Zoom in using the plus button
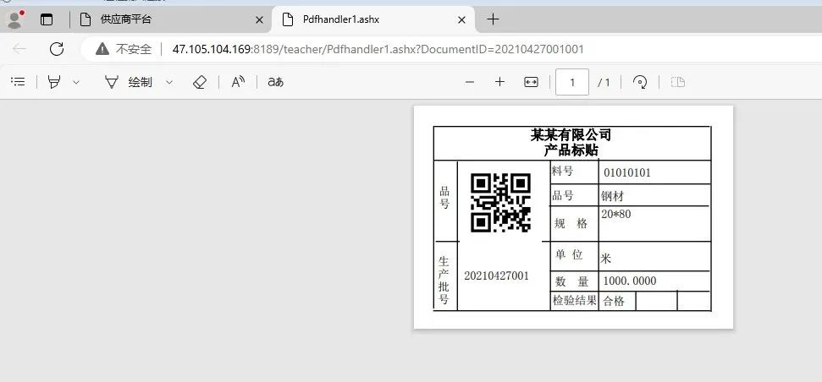 pyautogui.click(x=499, y=82)
